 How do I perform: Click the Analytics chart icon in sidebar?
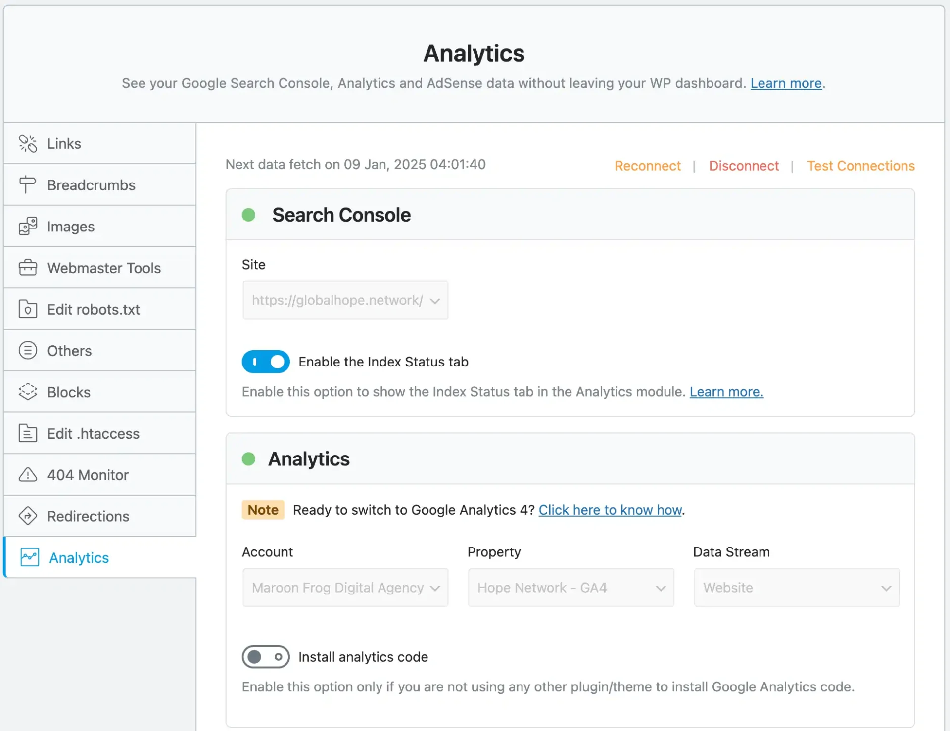click(x=30, y=557)
